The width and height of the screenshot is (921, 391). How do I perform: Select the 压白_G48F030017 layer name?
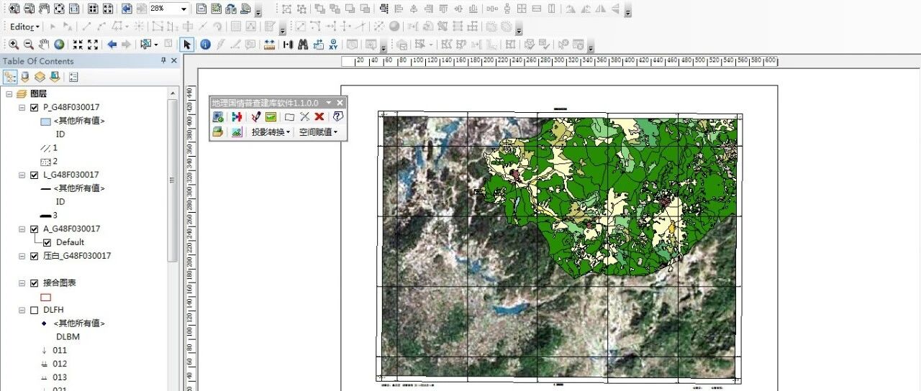click(x=77, y=256)
